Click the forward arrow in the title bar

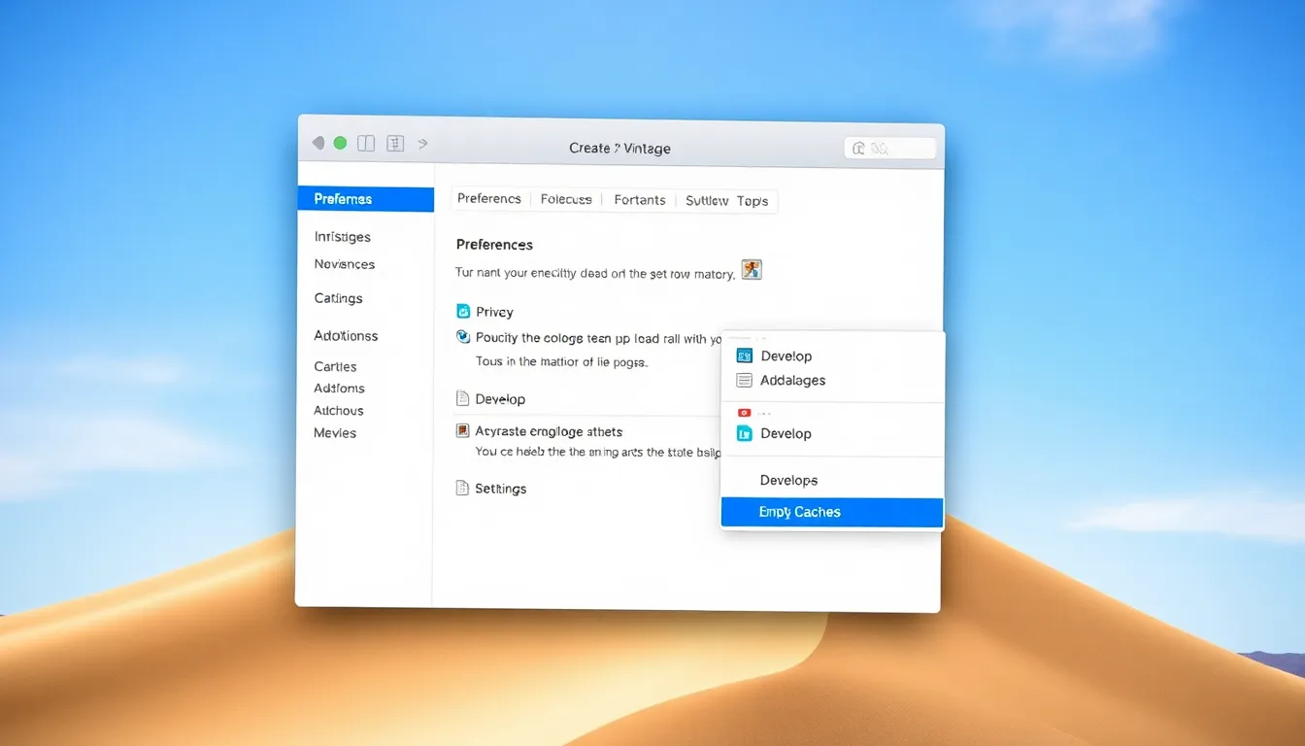pos(422,144)
